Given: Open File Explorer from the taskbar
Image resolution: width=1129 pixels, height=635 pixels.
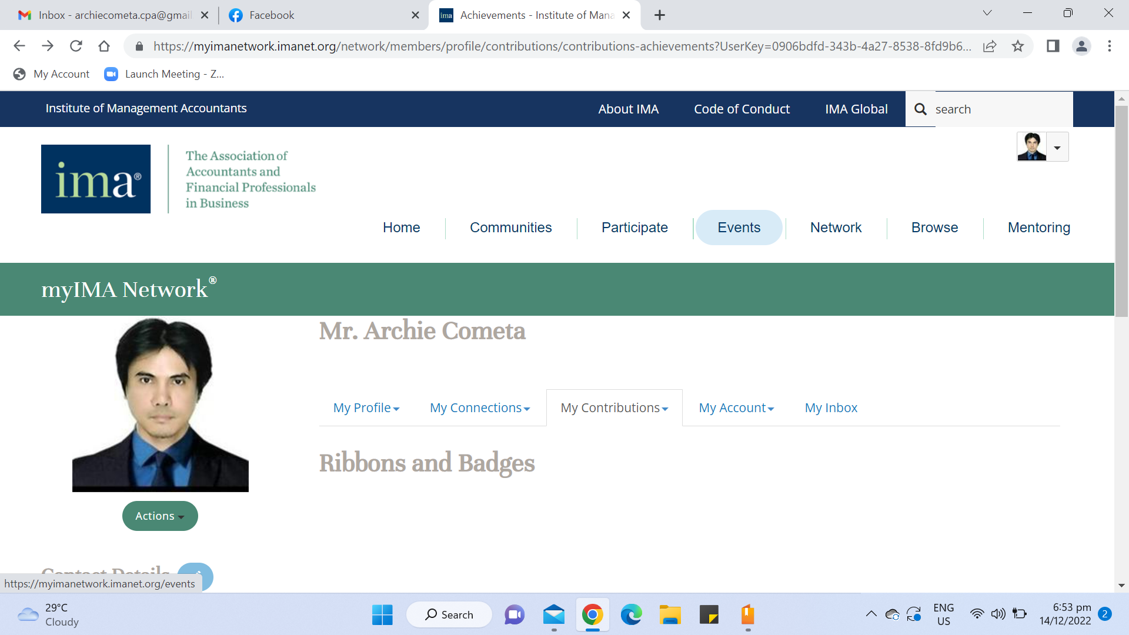Looking at the screenshot, I should point(670,615).
